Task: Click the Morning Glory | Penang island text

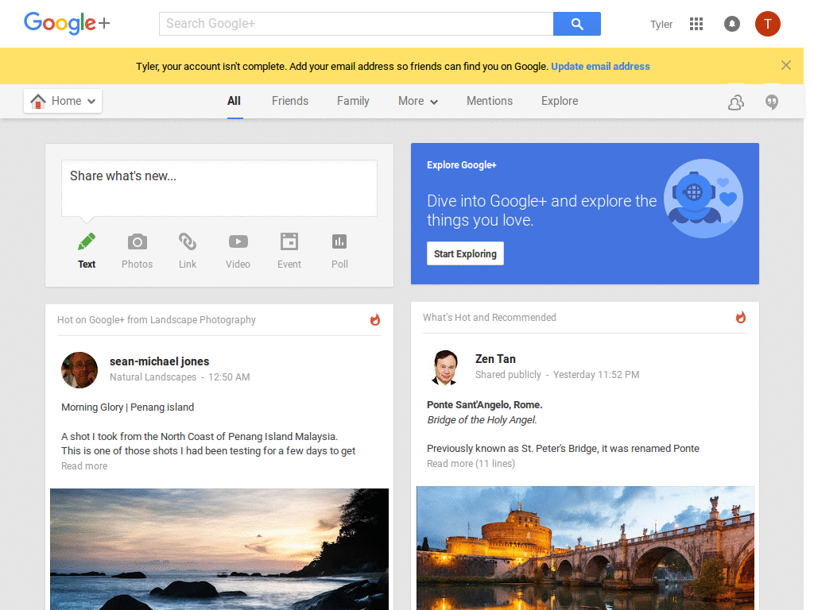Action: click(128, 407)
